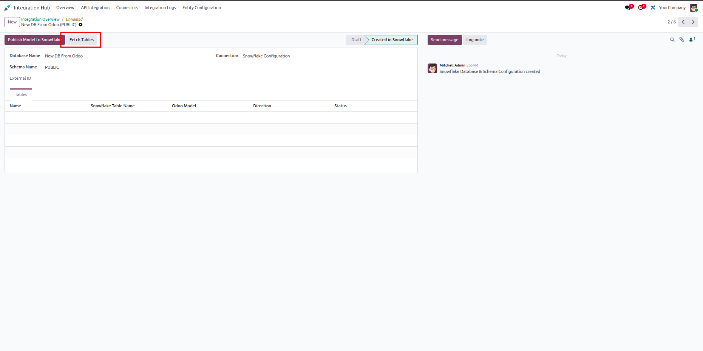Open the Connectors menu
703x351 pixels.
click(x=127, y=8)
